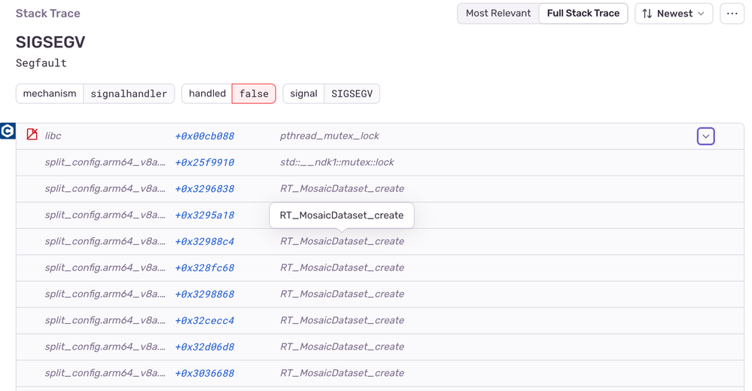Click the +0x3036688 frame address
Screen dimensions: 752x391
tap(204, 374)
